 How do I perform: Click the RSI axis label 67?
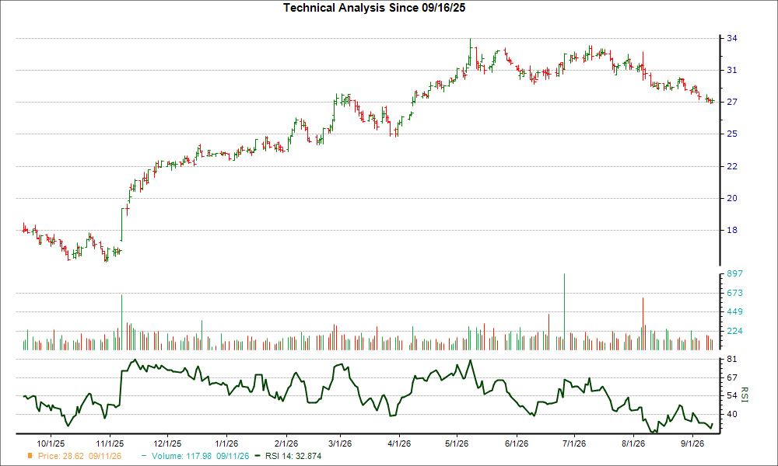point(732,378)
